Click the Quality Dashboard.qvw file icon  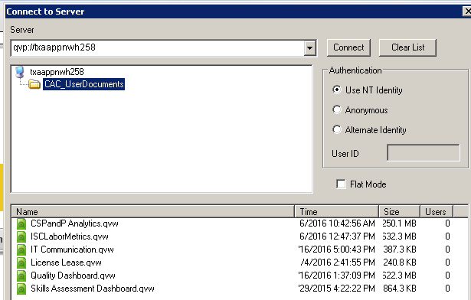(21, 276)
